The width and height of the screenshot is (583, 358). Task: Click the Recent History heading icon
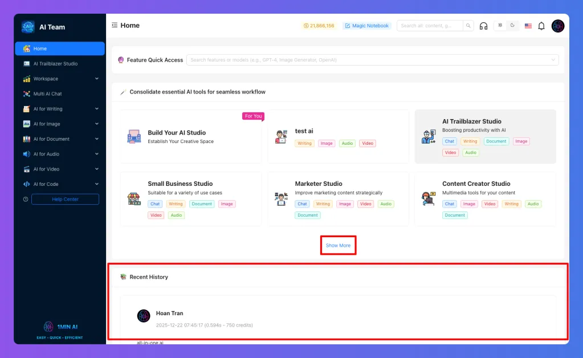[x=124, y=277]
